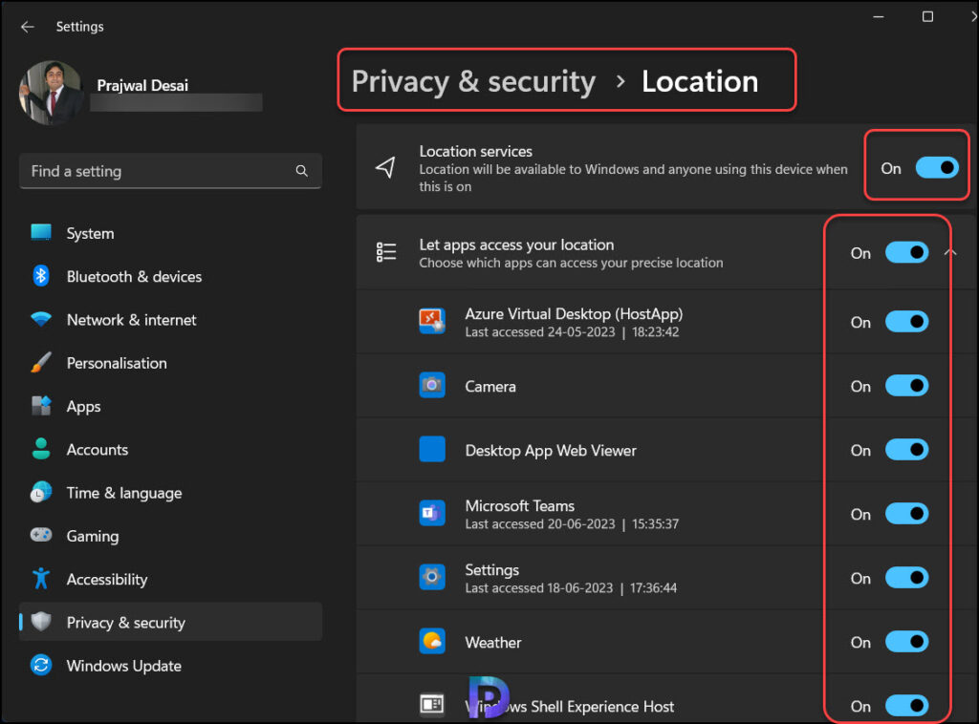This screenshot has height=724, width=979.
Task: Toggle Let apps access your location
Action: click(x=906, y=252)
